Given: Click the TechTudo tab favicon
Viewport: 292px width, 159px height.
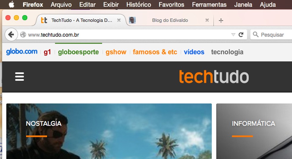Looking at the screenshot, I should point(44,20).
